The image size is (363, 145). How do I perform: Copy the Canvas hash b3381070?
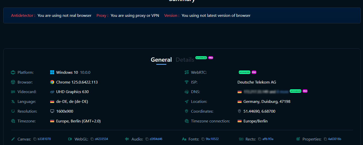[x=35, y=139]
